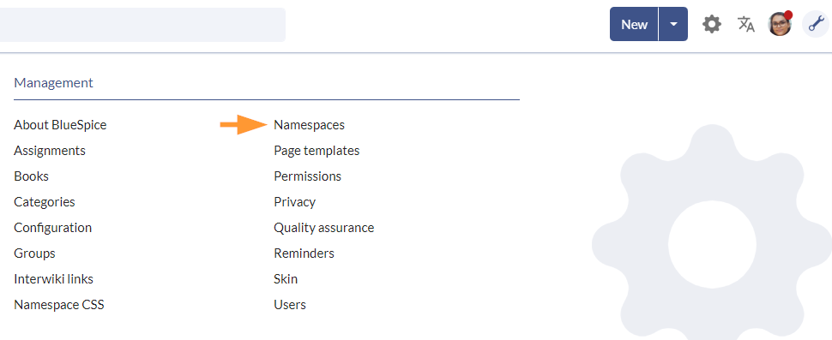Screen dimensions: 832x340
Task: Select the Books link
Action: click(31, 176)
